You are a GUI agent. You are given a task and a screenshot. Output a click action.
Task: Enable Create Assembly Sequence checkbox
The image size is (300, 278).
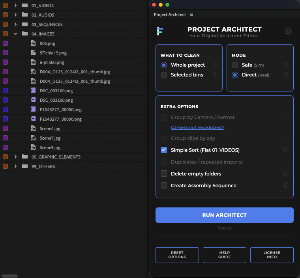click(x=164, y=185)
